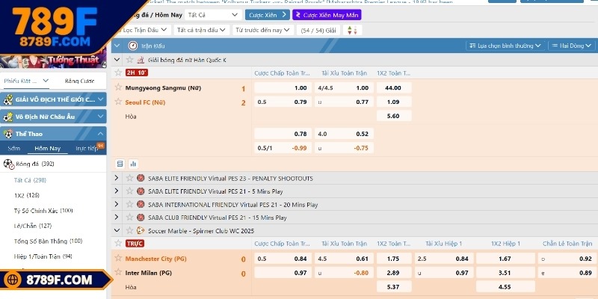Favorite the Giải bóng đá nữ Hàn Quốc K league star
Viewport: 598px width, 299px height.
[129, 60]
